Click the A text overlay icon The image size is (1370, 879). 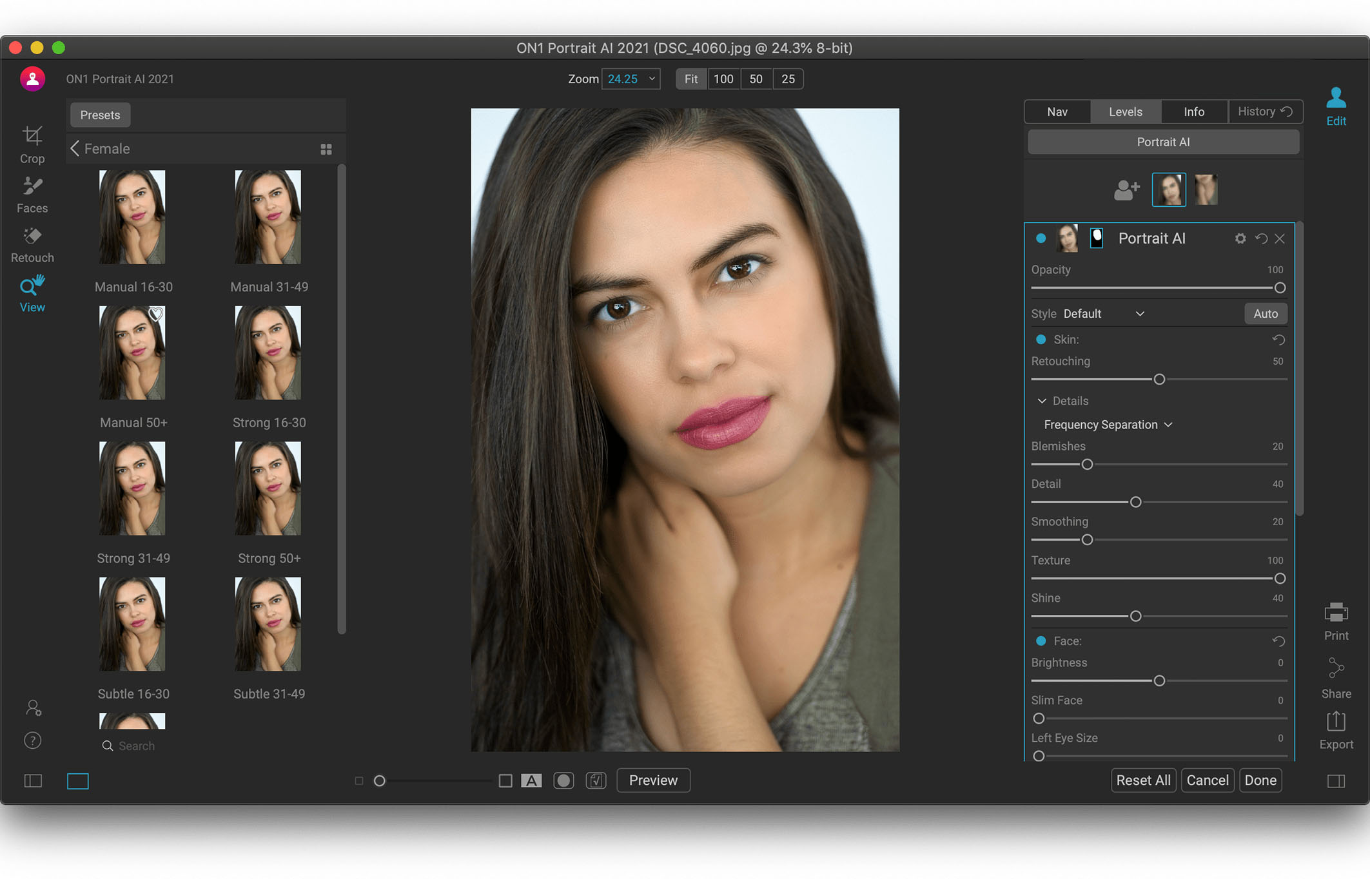point(531,780)
